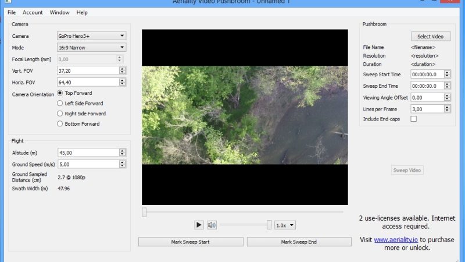Expand the Camera model dropdown

tap(91, 36)
